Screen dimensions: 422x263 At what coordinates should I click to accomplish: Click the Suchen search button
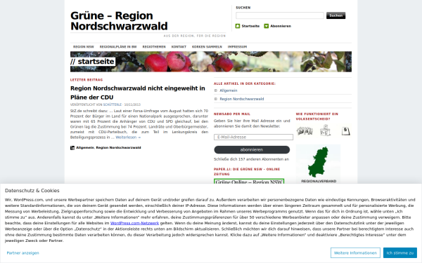click(x=335, y=15)
